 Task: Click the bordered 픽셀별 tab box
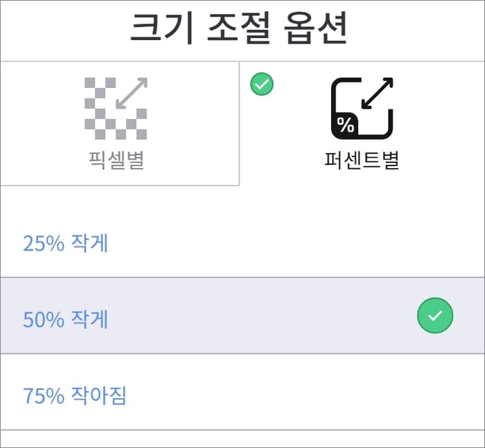120,124
